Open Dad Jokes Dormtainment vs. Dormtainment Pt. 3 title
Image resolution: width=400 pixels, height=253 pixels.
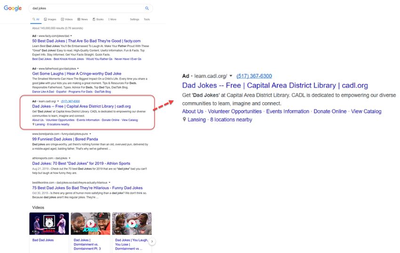(87, 245)
